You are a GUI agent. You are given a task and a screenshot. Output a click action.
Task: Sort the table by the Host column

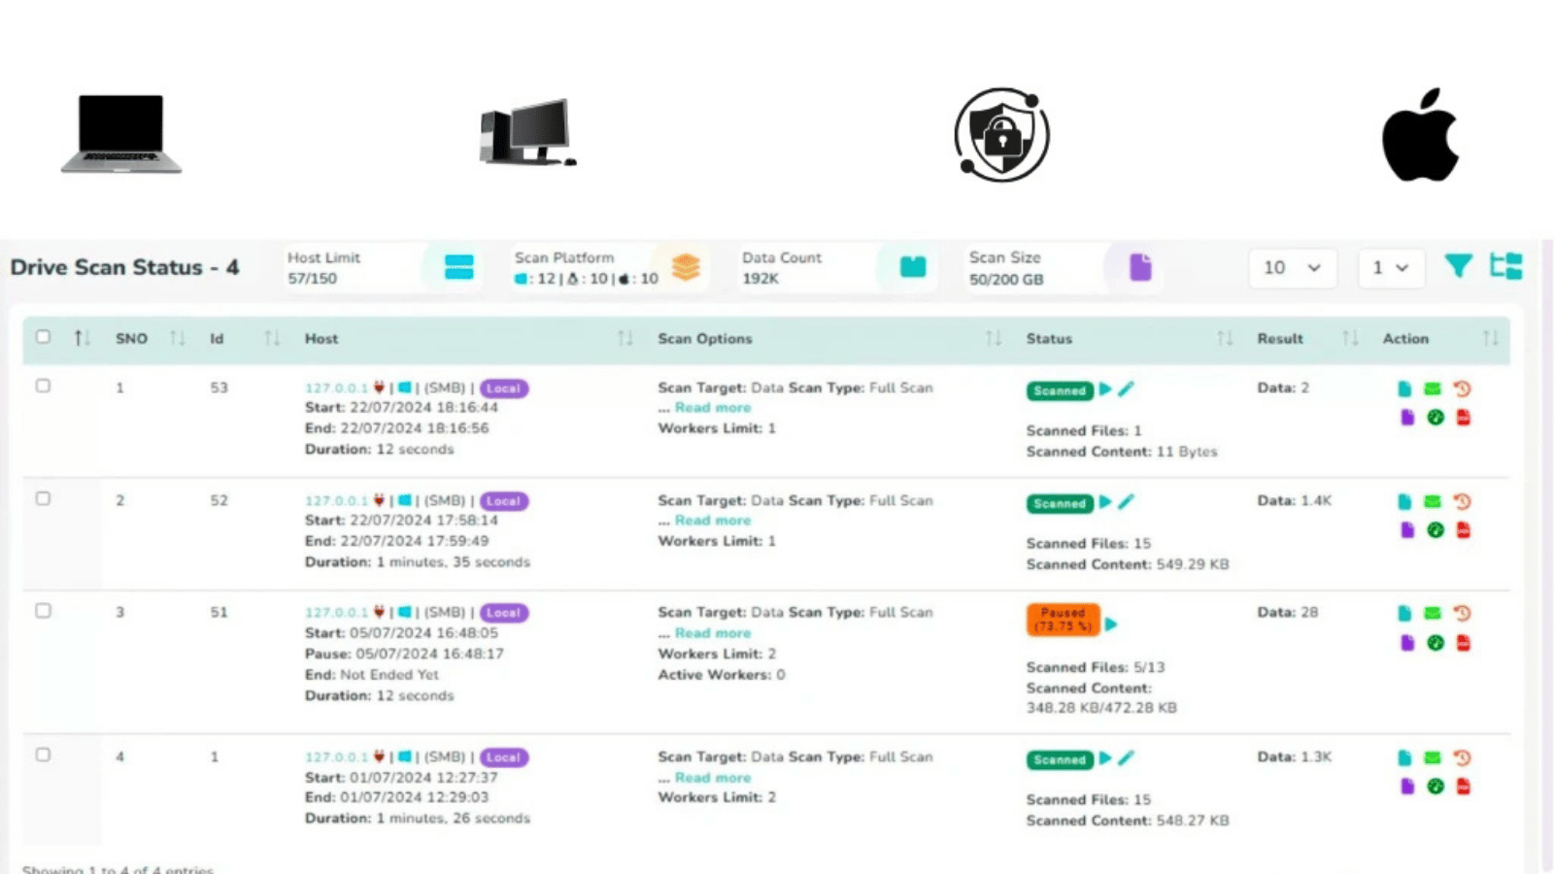tap(321, 338)
